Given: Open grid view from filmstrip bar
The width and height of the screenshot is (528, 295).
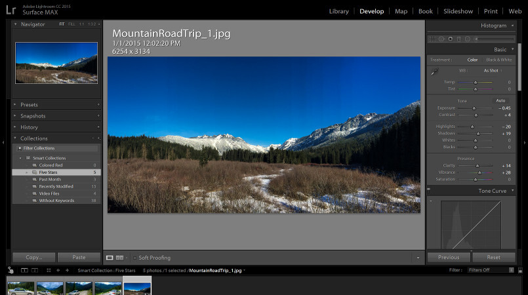Looking at the screenshot, I should click(x=49, y=270).
